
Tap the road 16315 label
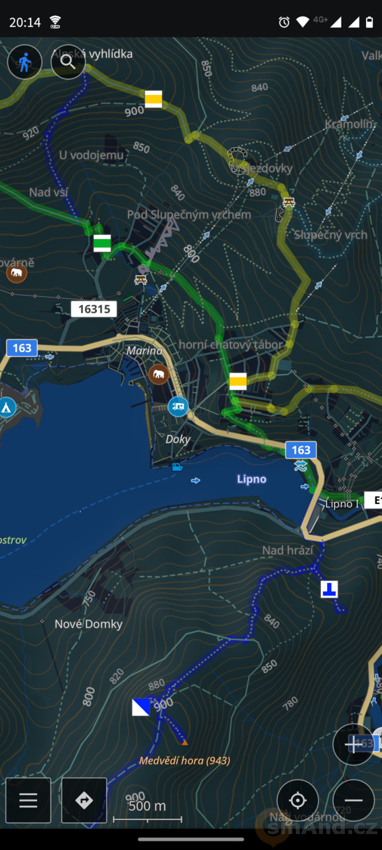(x=94, y=309)
